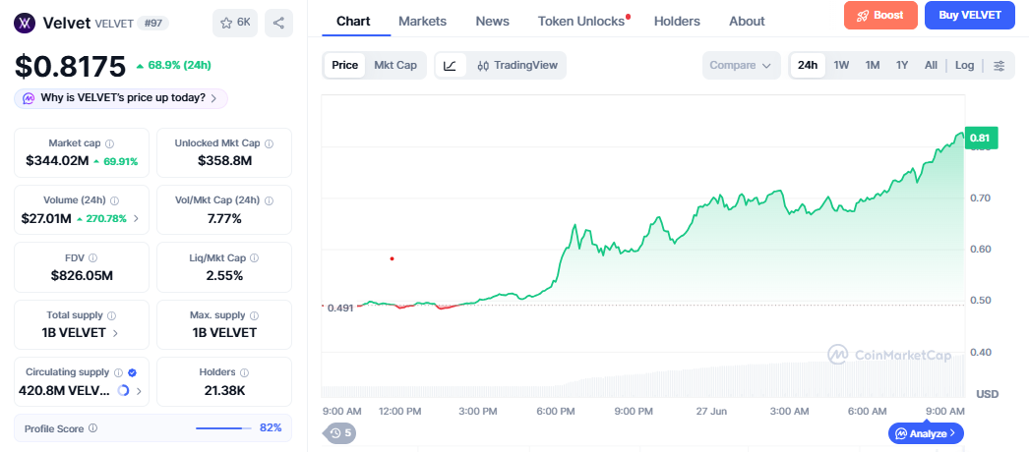The image size is (1029, 452).
Task: Select the line chart icon
Action: tap(451, 66)
